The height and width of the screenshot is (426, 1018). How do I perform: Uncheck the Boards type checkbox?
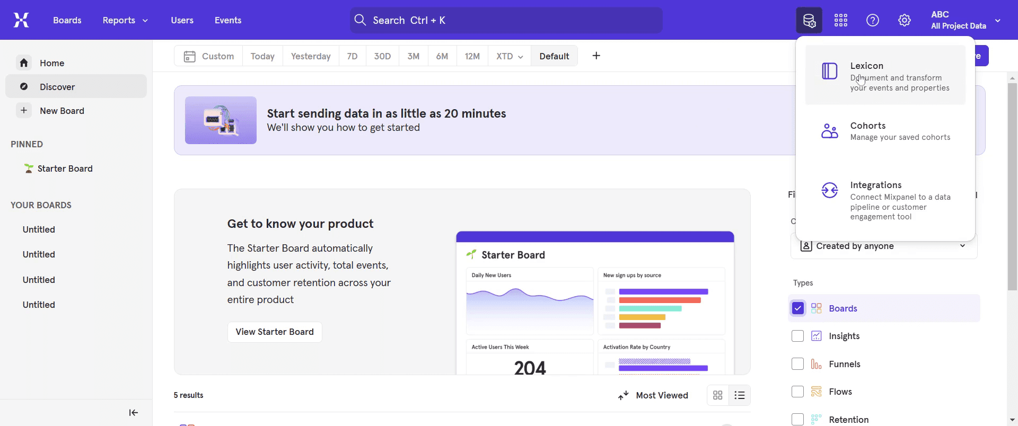(798, 308)
